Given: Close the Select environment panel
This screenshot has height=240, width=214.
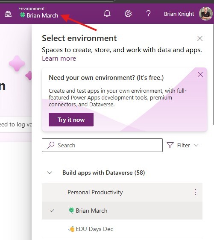Looking at the screenshot, I should 200,38.
